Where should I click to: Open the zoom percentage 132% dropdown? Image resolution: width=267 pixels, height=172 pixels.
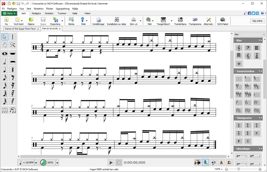[218, 169]
